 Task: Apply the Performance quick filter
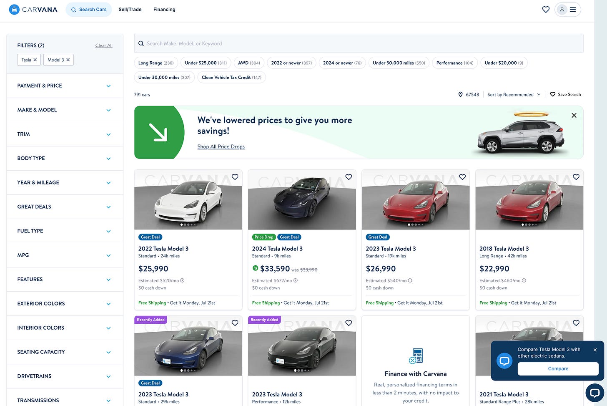pos(455,63)
